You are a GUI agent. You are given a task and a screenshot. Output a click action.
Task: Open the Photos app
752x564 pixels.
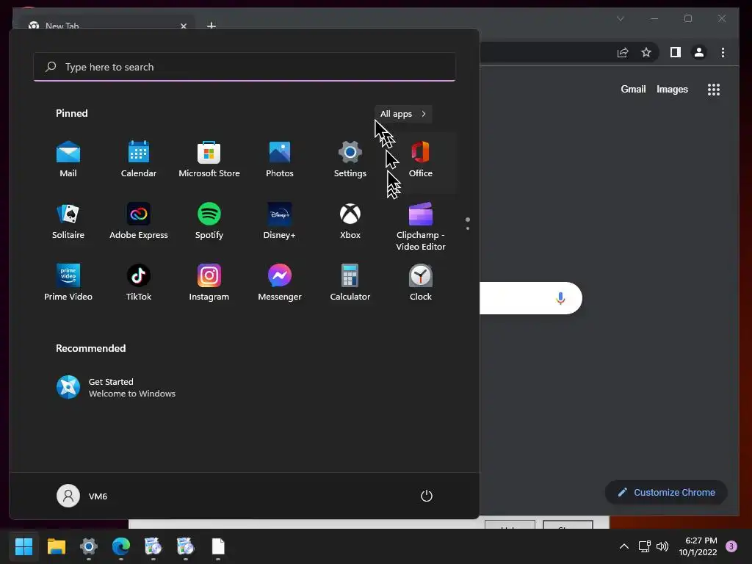coord(280,159)
